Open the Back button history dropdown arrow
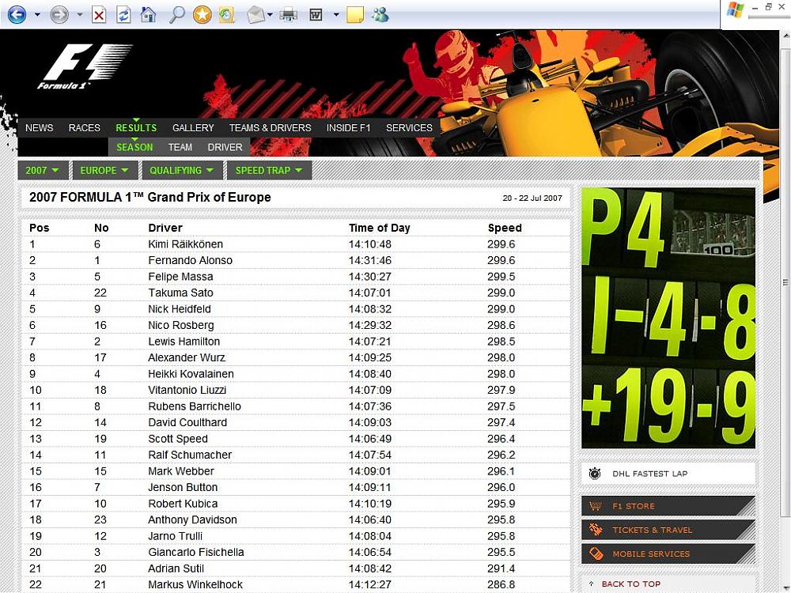Image resolution: width=791 pixels, height=593 pixels. click(x=37, y=15)
